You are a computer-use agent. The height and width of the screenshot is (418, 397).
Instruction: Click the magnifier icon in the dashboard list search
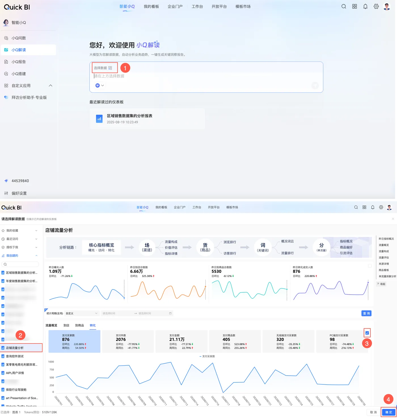pos(5,264)
